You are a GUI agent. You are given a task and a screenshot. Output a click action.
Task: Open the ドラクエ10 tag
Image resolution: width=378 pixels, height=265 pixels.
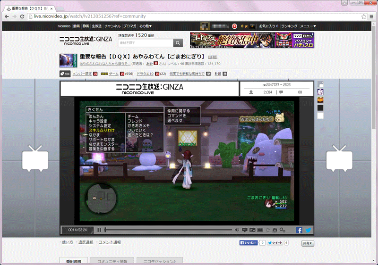coord(145,74)
